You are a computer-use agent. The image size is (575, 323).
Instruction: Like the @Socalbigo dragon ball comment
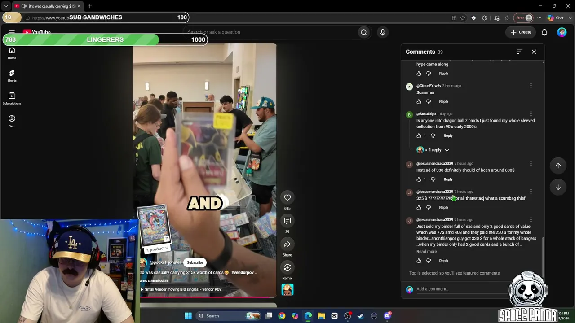(419, 136)
